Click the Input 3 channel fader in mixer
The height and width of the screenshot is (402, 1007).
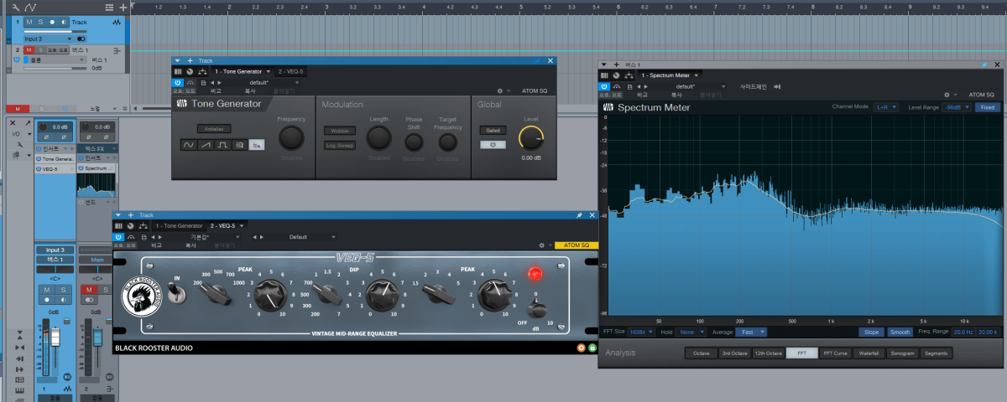55,338
